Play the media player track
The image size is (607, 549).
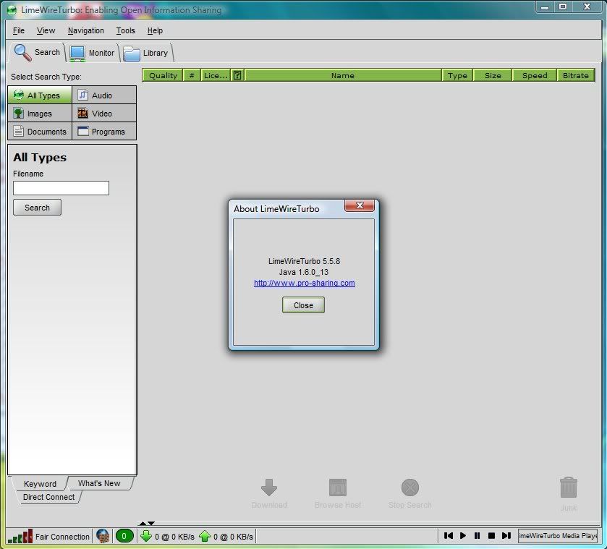point(462,535)
